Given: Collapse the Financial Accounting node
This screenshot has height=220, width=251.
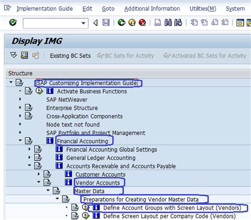Looking at the screenshot, I should click(20, 140).
